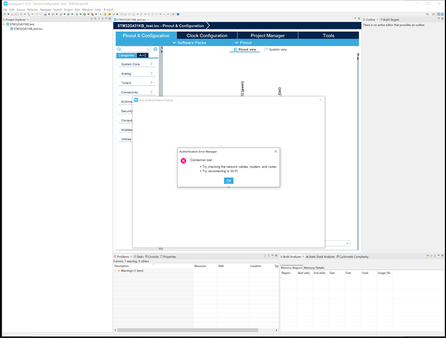Open the Project Manager tab
Viewport: 446px width, 338px height.
tap(268, 35)
